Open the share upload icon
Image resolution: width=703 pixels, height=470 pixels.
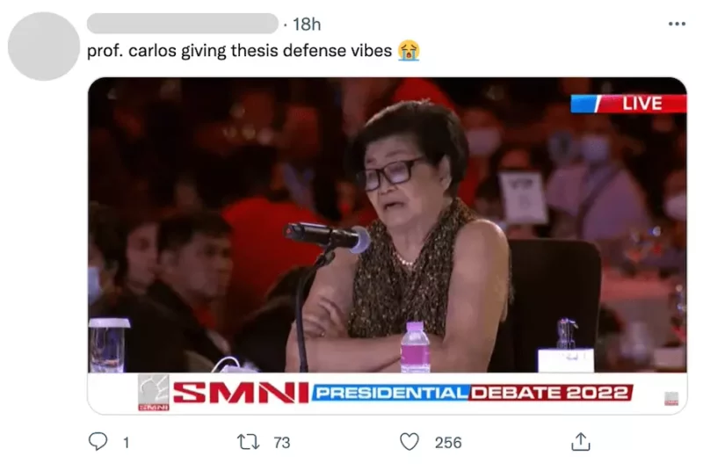pyautogui.click(x=581, y=442)
